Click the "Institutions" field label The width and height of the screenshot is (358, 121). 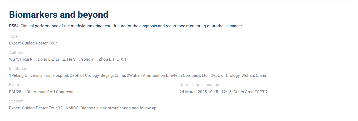[x=19, y=69]
